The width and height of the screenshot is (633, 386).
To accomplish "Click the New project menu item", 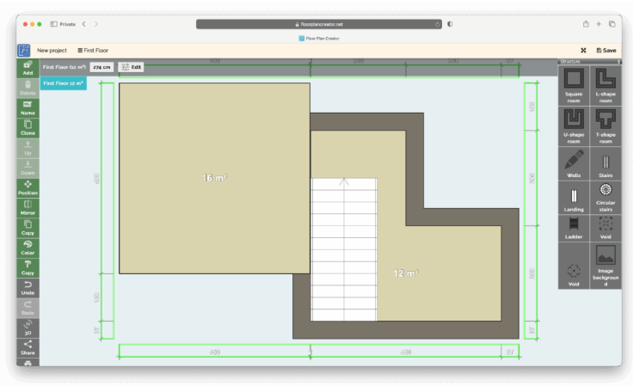I will click(x=52, y=51).
